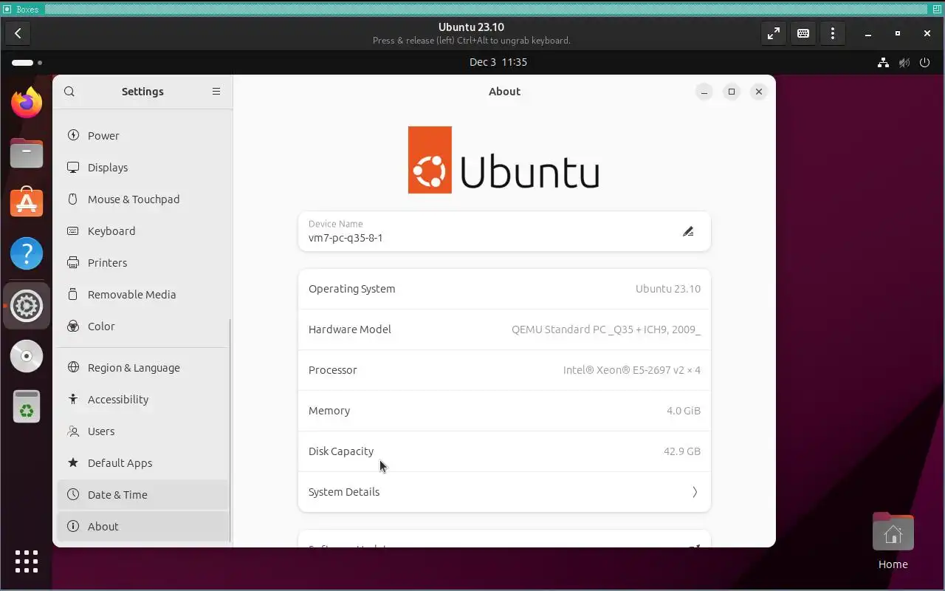The height and width of the screenshot is (591, 945).
Task: Open Color settings
Action: (142, 326)
